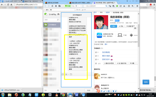
Task: Click the 歌手 breadcrumb link
Action: pyautogui.click(x=95, y=12)
